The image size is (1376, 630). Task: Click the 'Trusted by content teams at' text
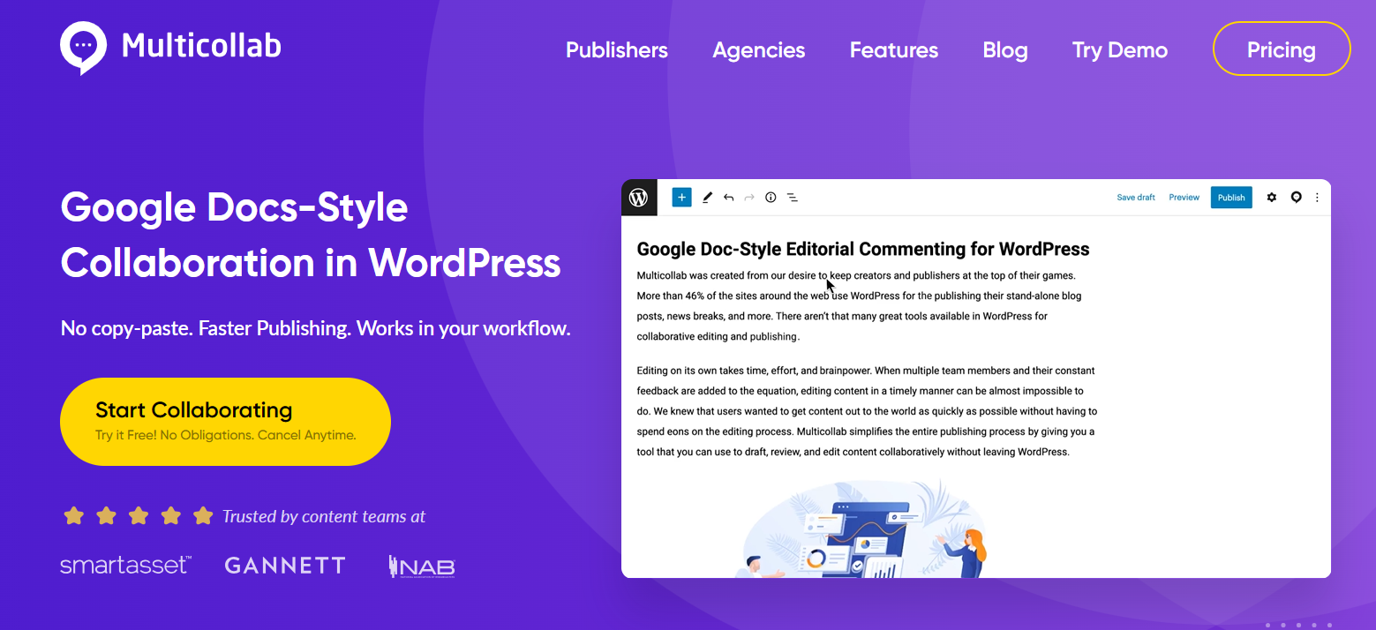tap(324, 517)
